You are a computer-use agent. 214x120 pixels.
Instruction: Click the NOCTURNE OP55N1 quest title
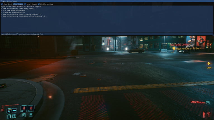coord(180,45)
